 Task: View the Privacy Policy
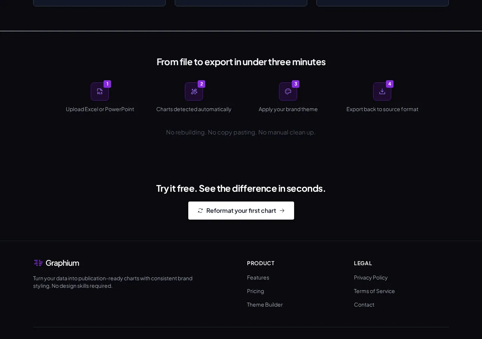coord(371,278)
